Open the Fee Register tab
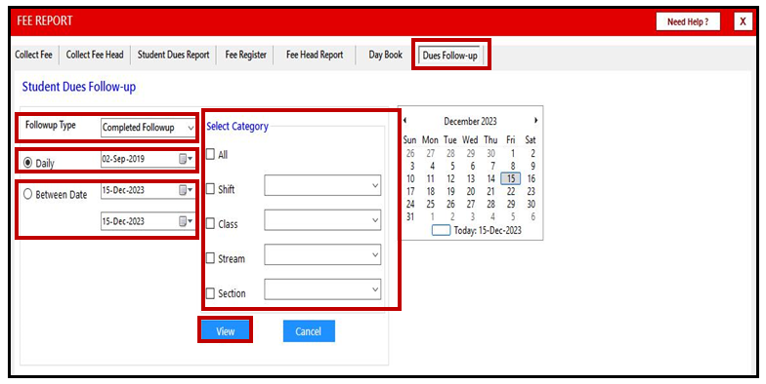The height and width of the screenshot is (384, 766). 246,55
